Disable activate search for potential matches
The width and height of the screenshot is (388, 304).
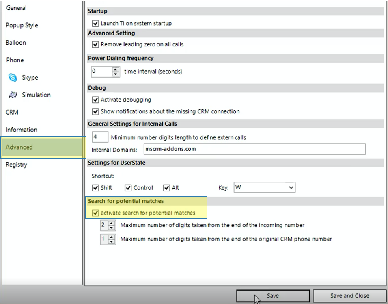coord(96,213)
